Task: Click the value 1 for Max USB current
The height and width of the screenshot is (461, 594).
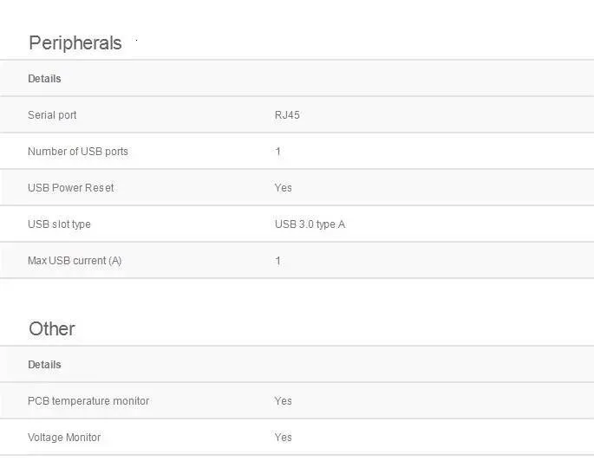Action: click(x=278, y=261)
